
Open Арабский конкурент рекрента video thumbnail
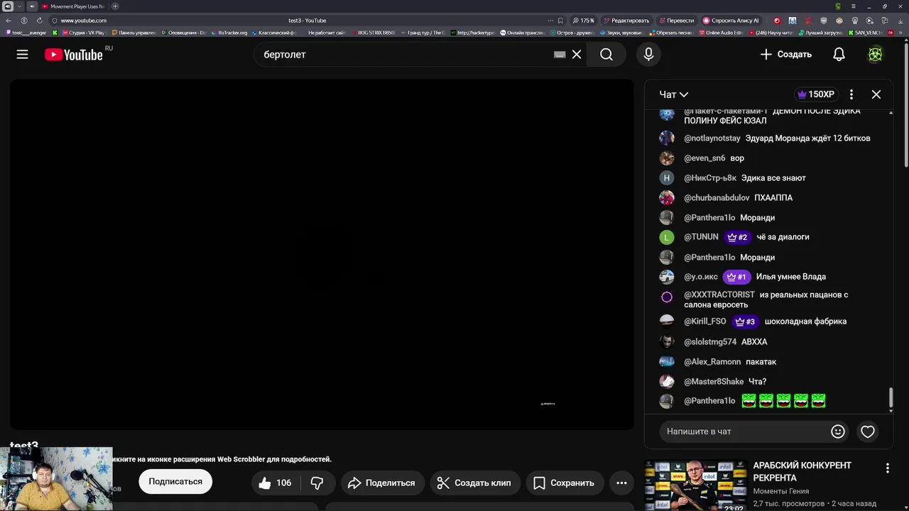click(x=695, y=486)
